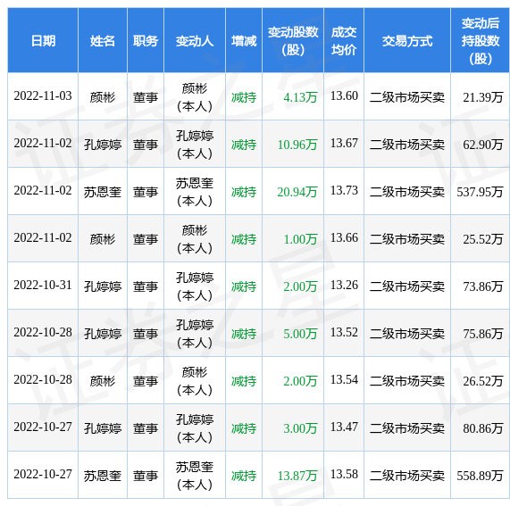Click the 变动人 cell 颜彬(本人) in the 13.66 row
The height and width of the screenshot is (506, 510).
pyautogui.click(x=195, y=239)
